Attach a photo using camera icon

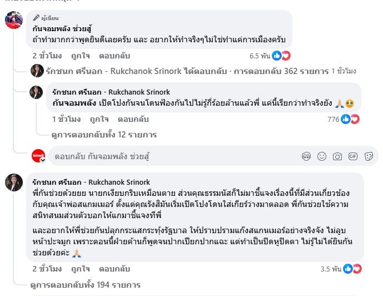coord(337,156)
